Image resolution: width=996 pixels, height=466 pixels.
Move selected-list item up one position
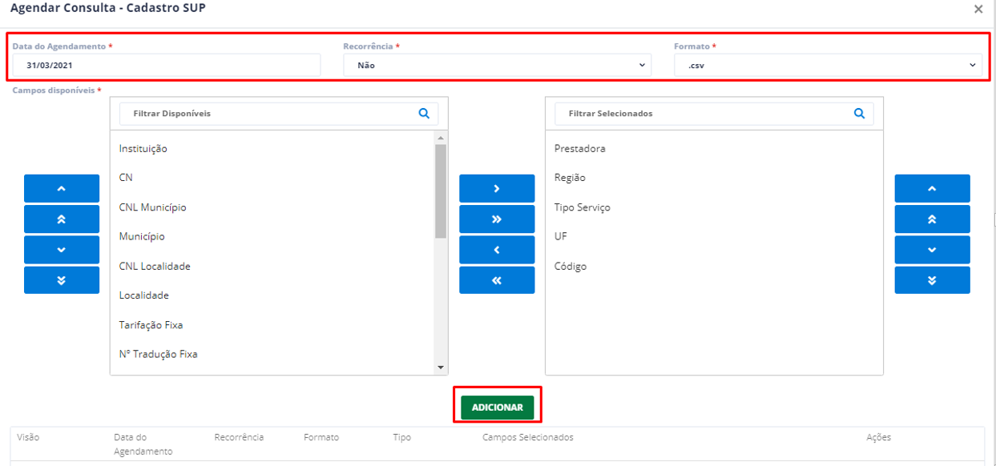point(932,188)
